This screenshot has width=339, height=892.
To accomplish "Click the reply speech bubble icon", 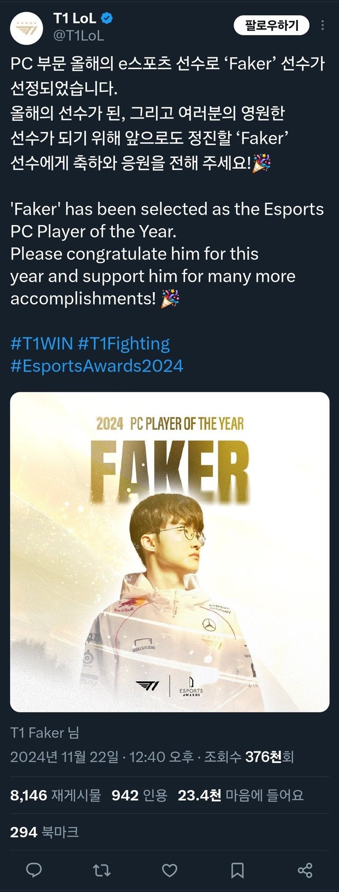I will 34,870.
